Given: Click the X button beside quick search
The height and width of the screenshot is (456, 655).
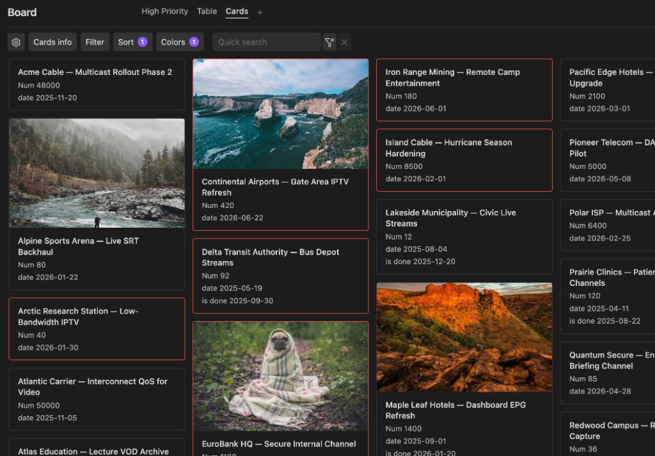Looking at the screenshot, I should [x=344, y=42].
